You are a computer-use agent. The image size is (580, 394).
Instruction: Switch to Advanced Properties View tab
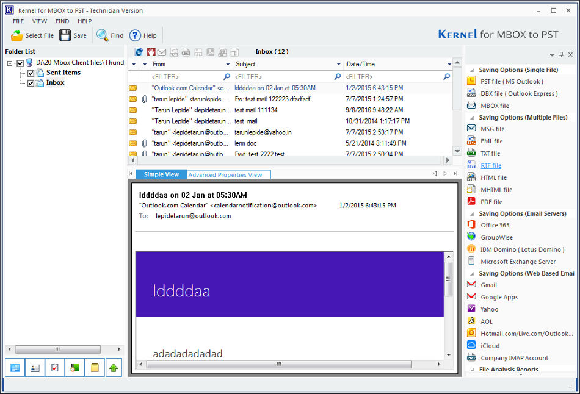click(x=225, y=175)
